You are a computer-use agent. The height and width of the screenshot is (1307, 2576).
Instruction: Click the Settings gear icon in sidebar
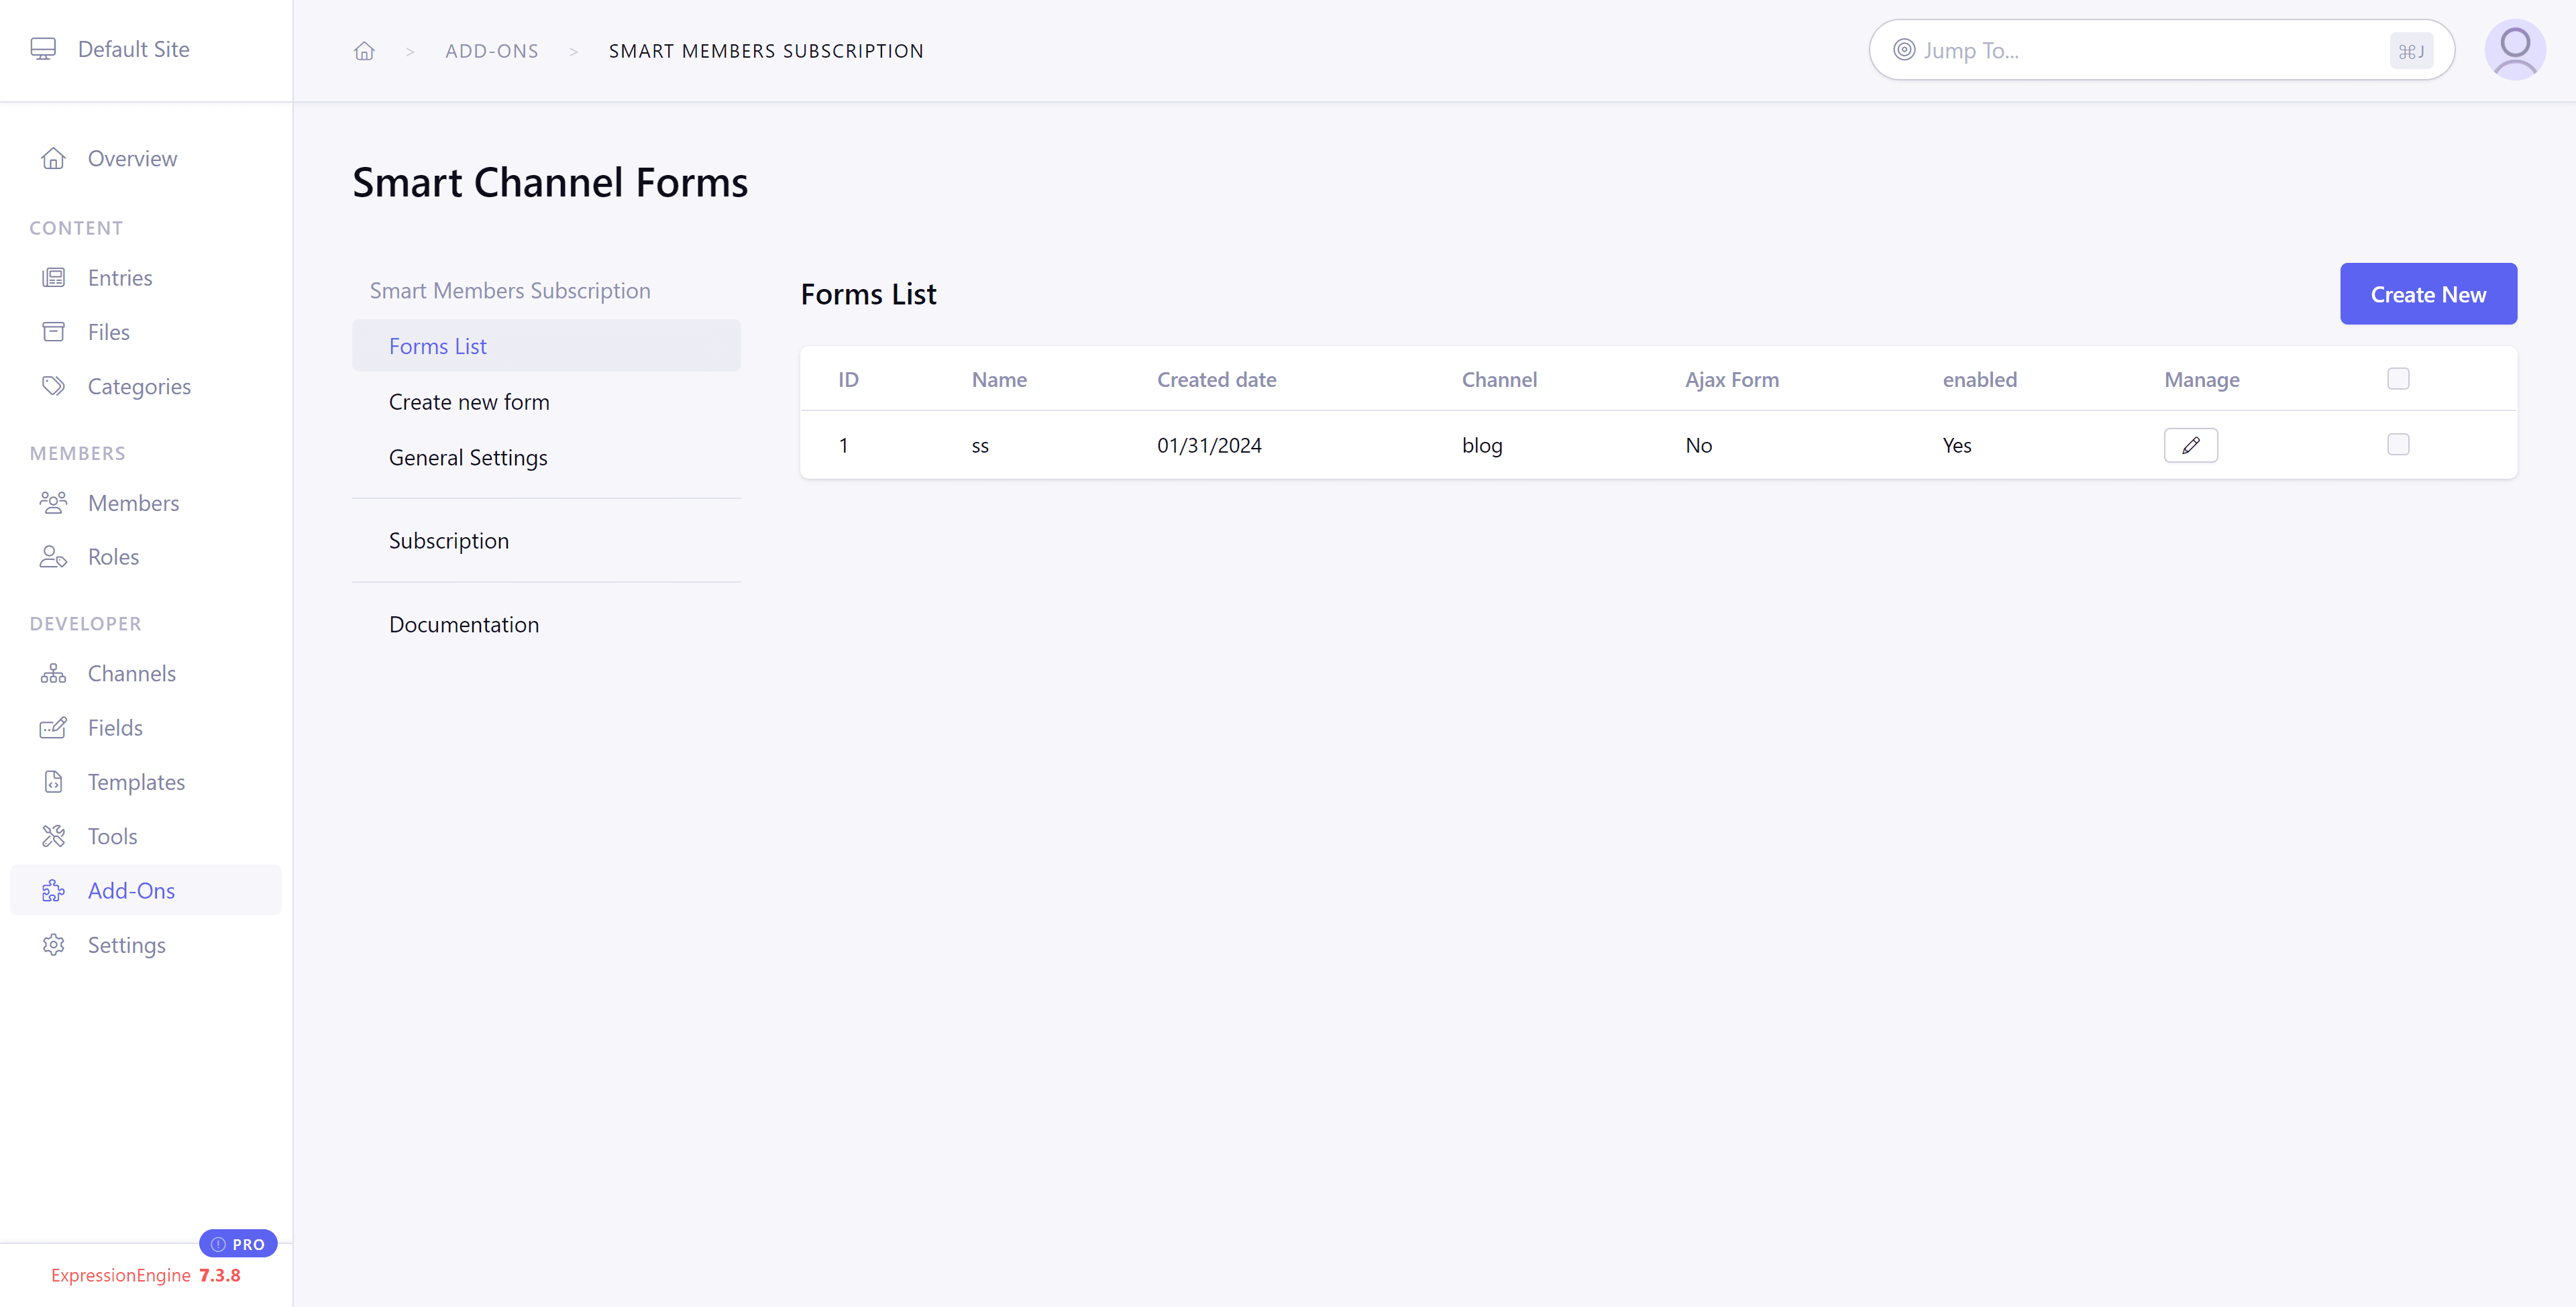(54, 945)
